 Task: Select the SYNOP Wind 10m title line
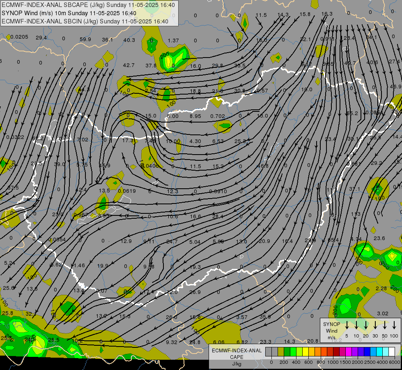[69, 13]
